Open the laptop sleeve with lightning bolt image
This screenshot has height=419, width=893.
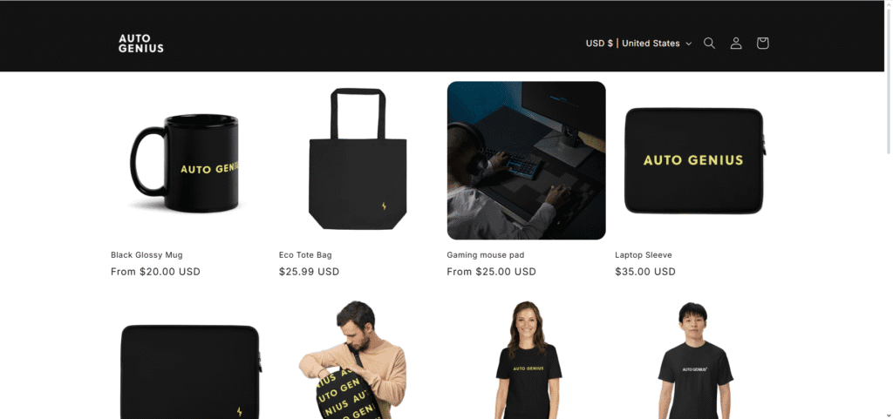pyautogui.click(x=191, y=371)
